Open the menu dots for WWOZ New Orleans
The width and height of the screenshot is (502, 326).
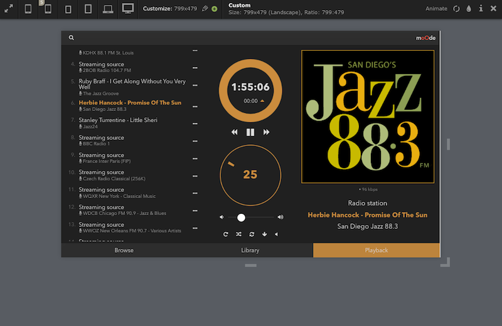195,228
